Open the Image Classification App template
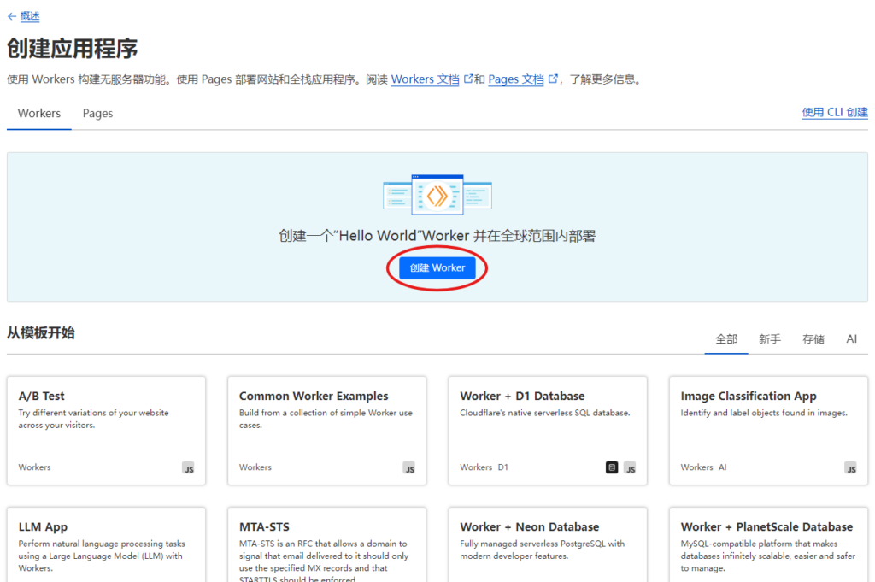Screen dimensions: 875x582 click(x=768, y=430)
